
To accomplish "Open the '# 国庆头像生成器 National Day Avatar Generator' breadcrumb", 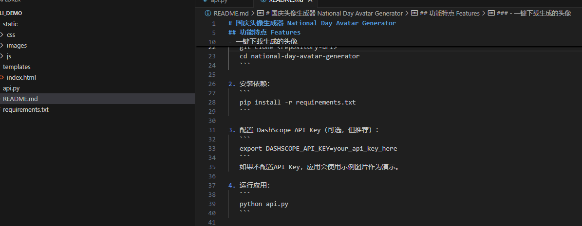I will 334,13.
